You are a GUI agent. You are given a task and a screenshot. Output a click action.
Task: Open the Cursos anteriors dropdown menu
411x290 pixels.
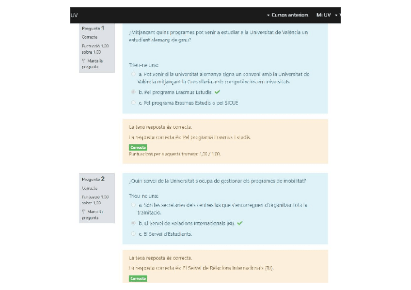[289, 15]
